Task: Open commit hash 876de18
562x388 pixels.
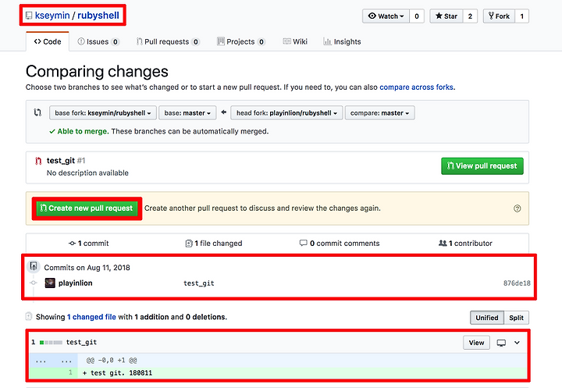Action: (517, 283)
